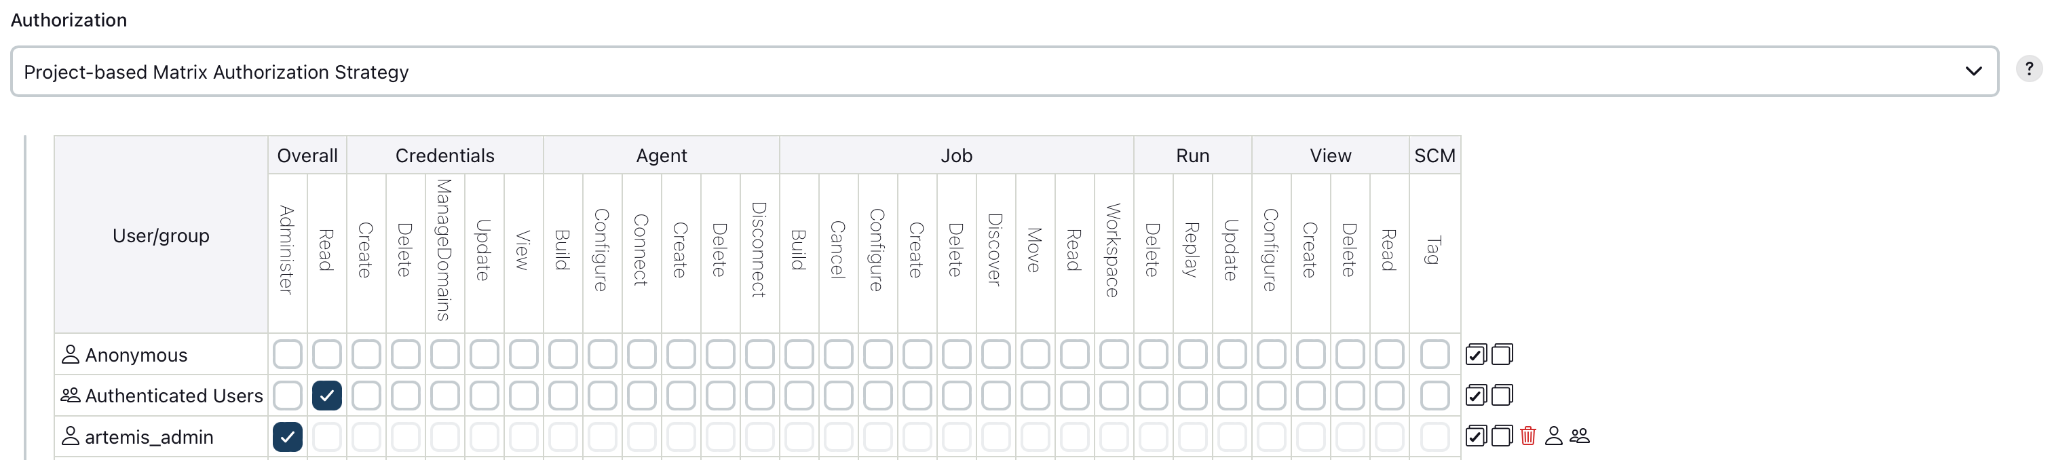
Task: Click the group icon beside artemis_admin
Action: click(x=1580, y=436)
